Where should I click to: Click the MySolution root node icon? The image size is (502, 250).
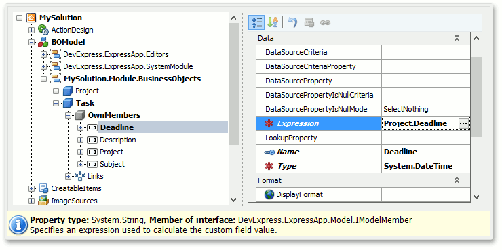point(31,18)
